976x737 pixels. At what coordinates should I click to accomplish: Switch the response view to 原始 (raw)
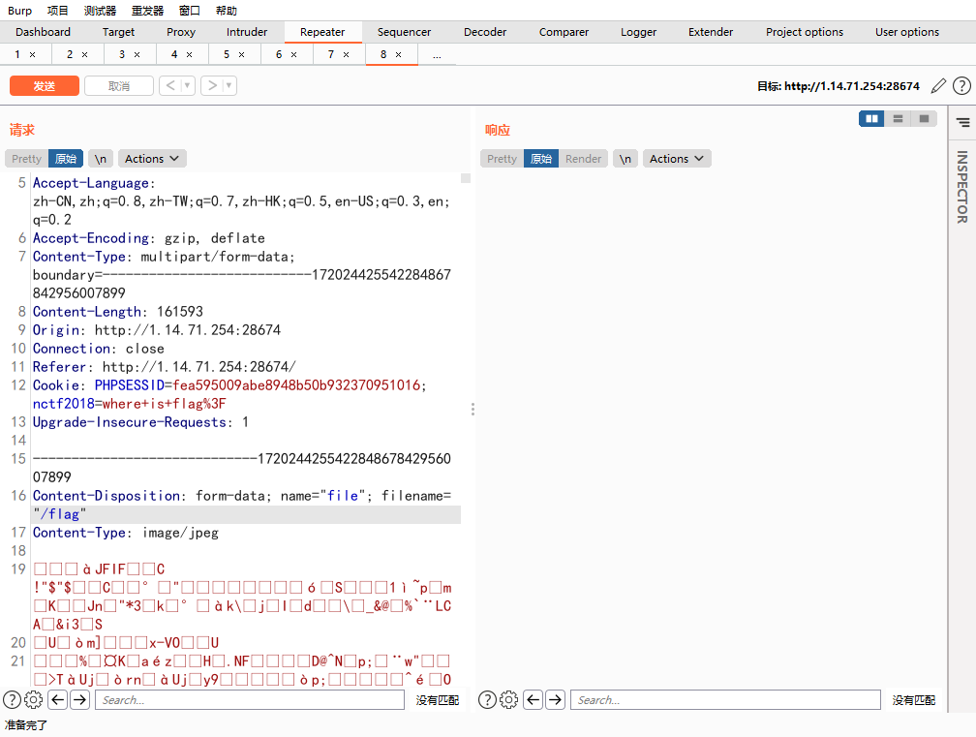pos(541,159)
